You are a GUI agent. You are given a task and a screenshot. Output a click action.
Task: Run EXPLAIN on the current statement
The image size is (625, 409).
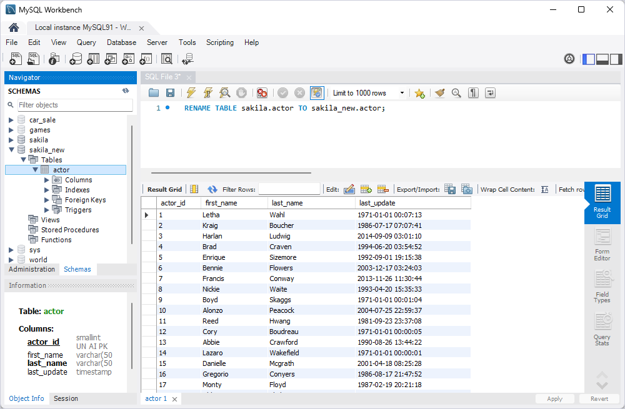pos(225,93)
